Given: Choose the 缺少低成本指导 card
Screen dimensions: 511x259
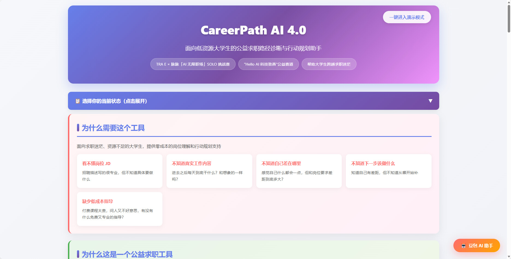Looking at the screenshot, I should pyautogui.click(x=120, y=209).
